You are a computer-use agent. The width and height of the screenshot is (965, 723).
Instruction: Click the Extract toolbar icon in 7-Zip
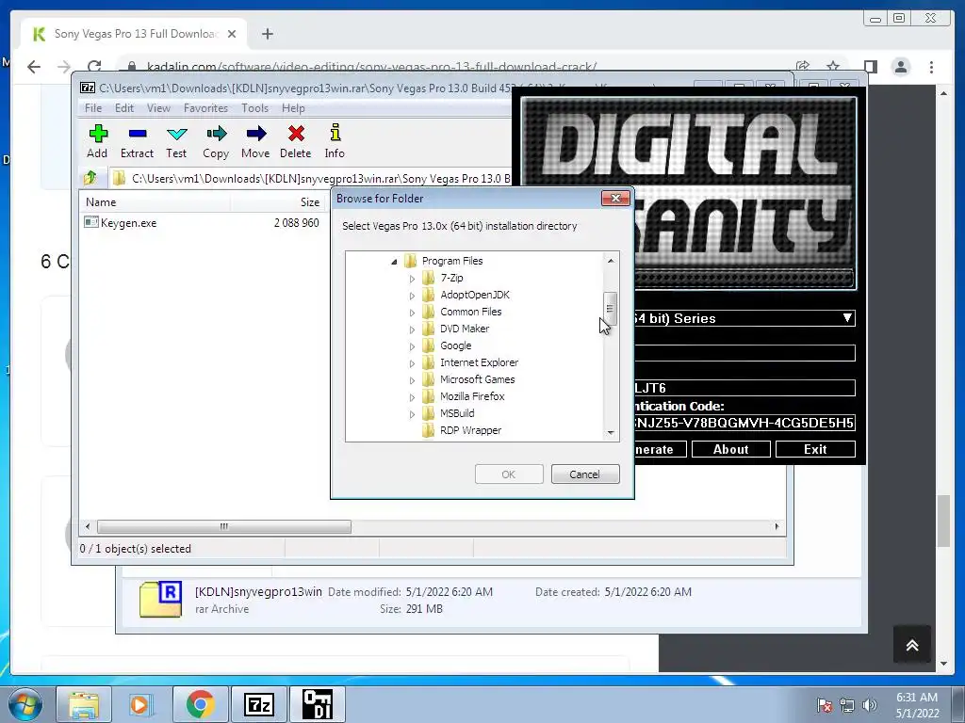coord(137,141)
